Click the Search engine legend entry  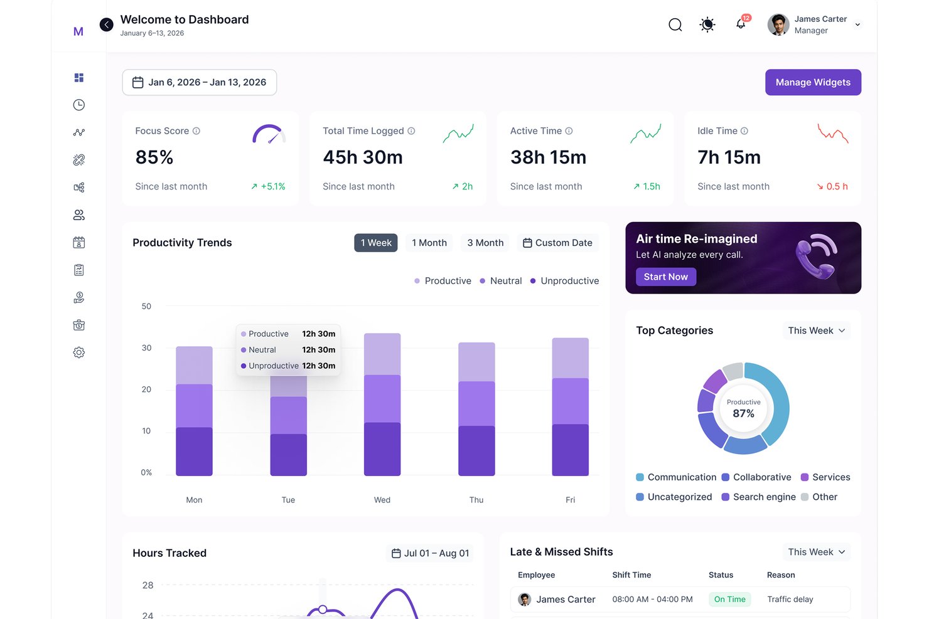[x=758, y=497]
